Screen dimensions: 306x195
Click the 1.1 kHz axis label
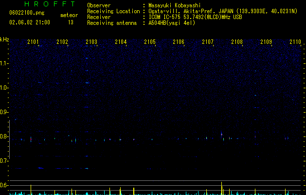click(4, 63)
